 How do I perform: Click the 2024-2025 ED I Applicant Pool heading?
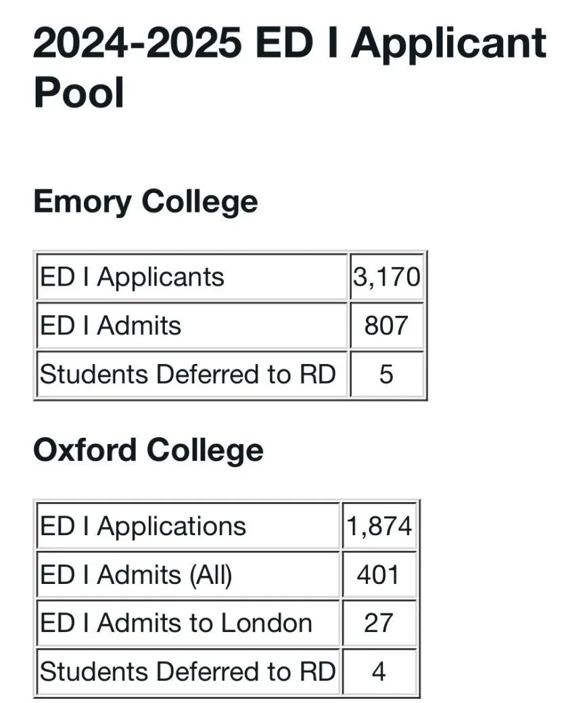[x=290, y=67]
